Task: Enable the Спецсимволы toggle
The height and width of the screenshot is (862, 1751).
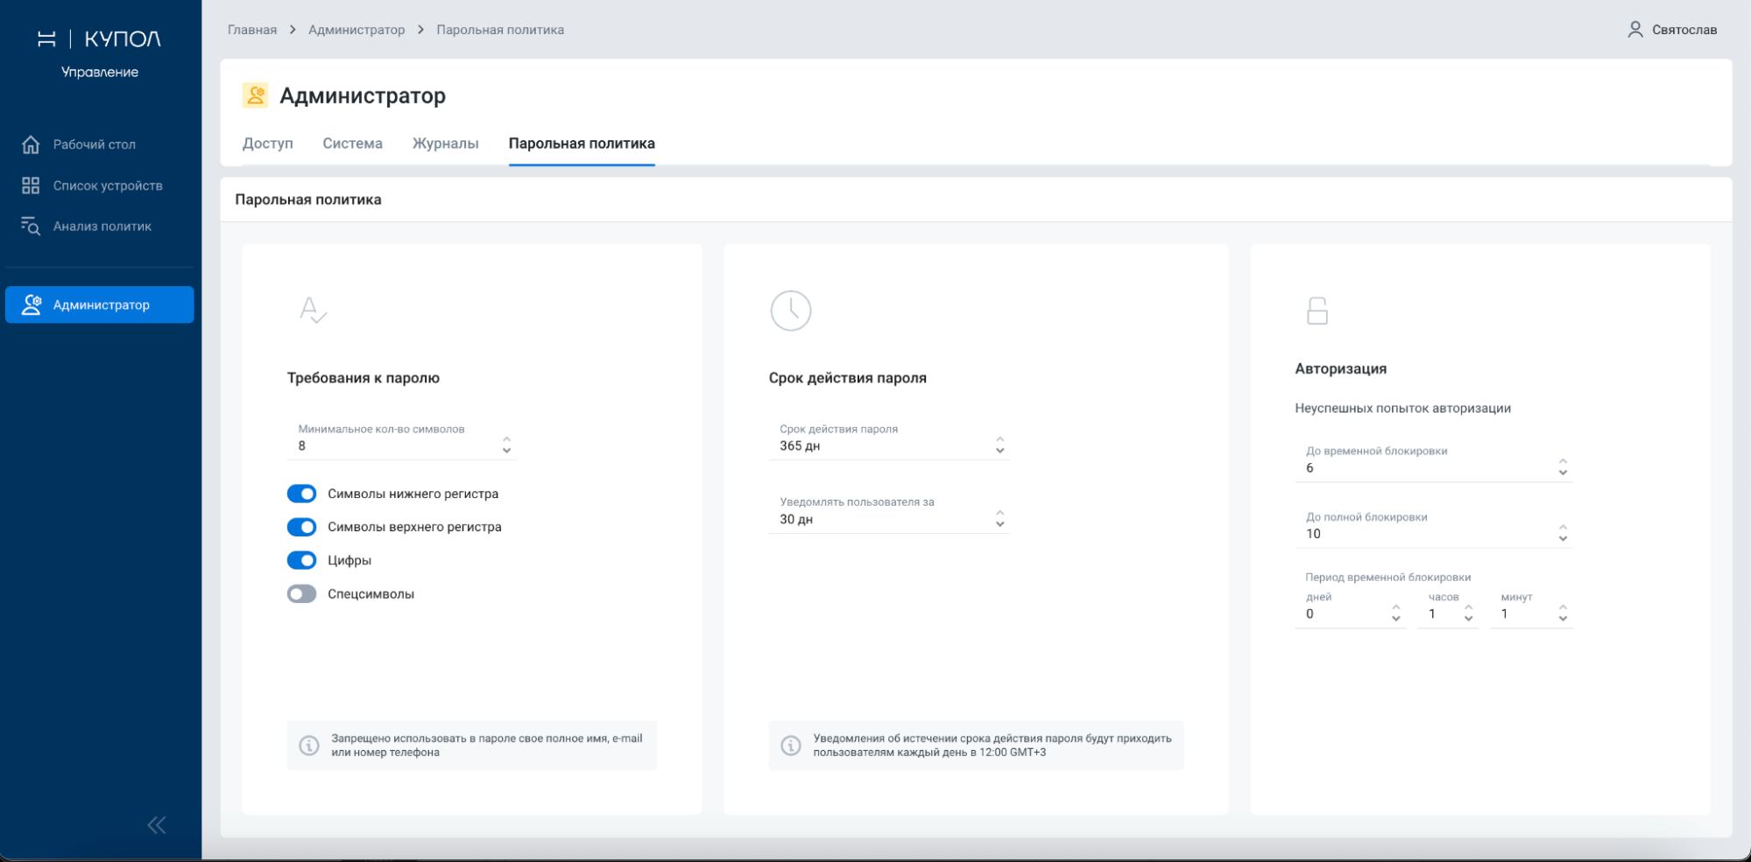Action: (x=301, y=594)
